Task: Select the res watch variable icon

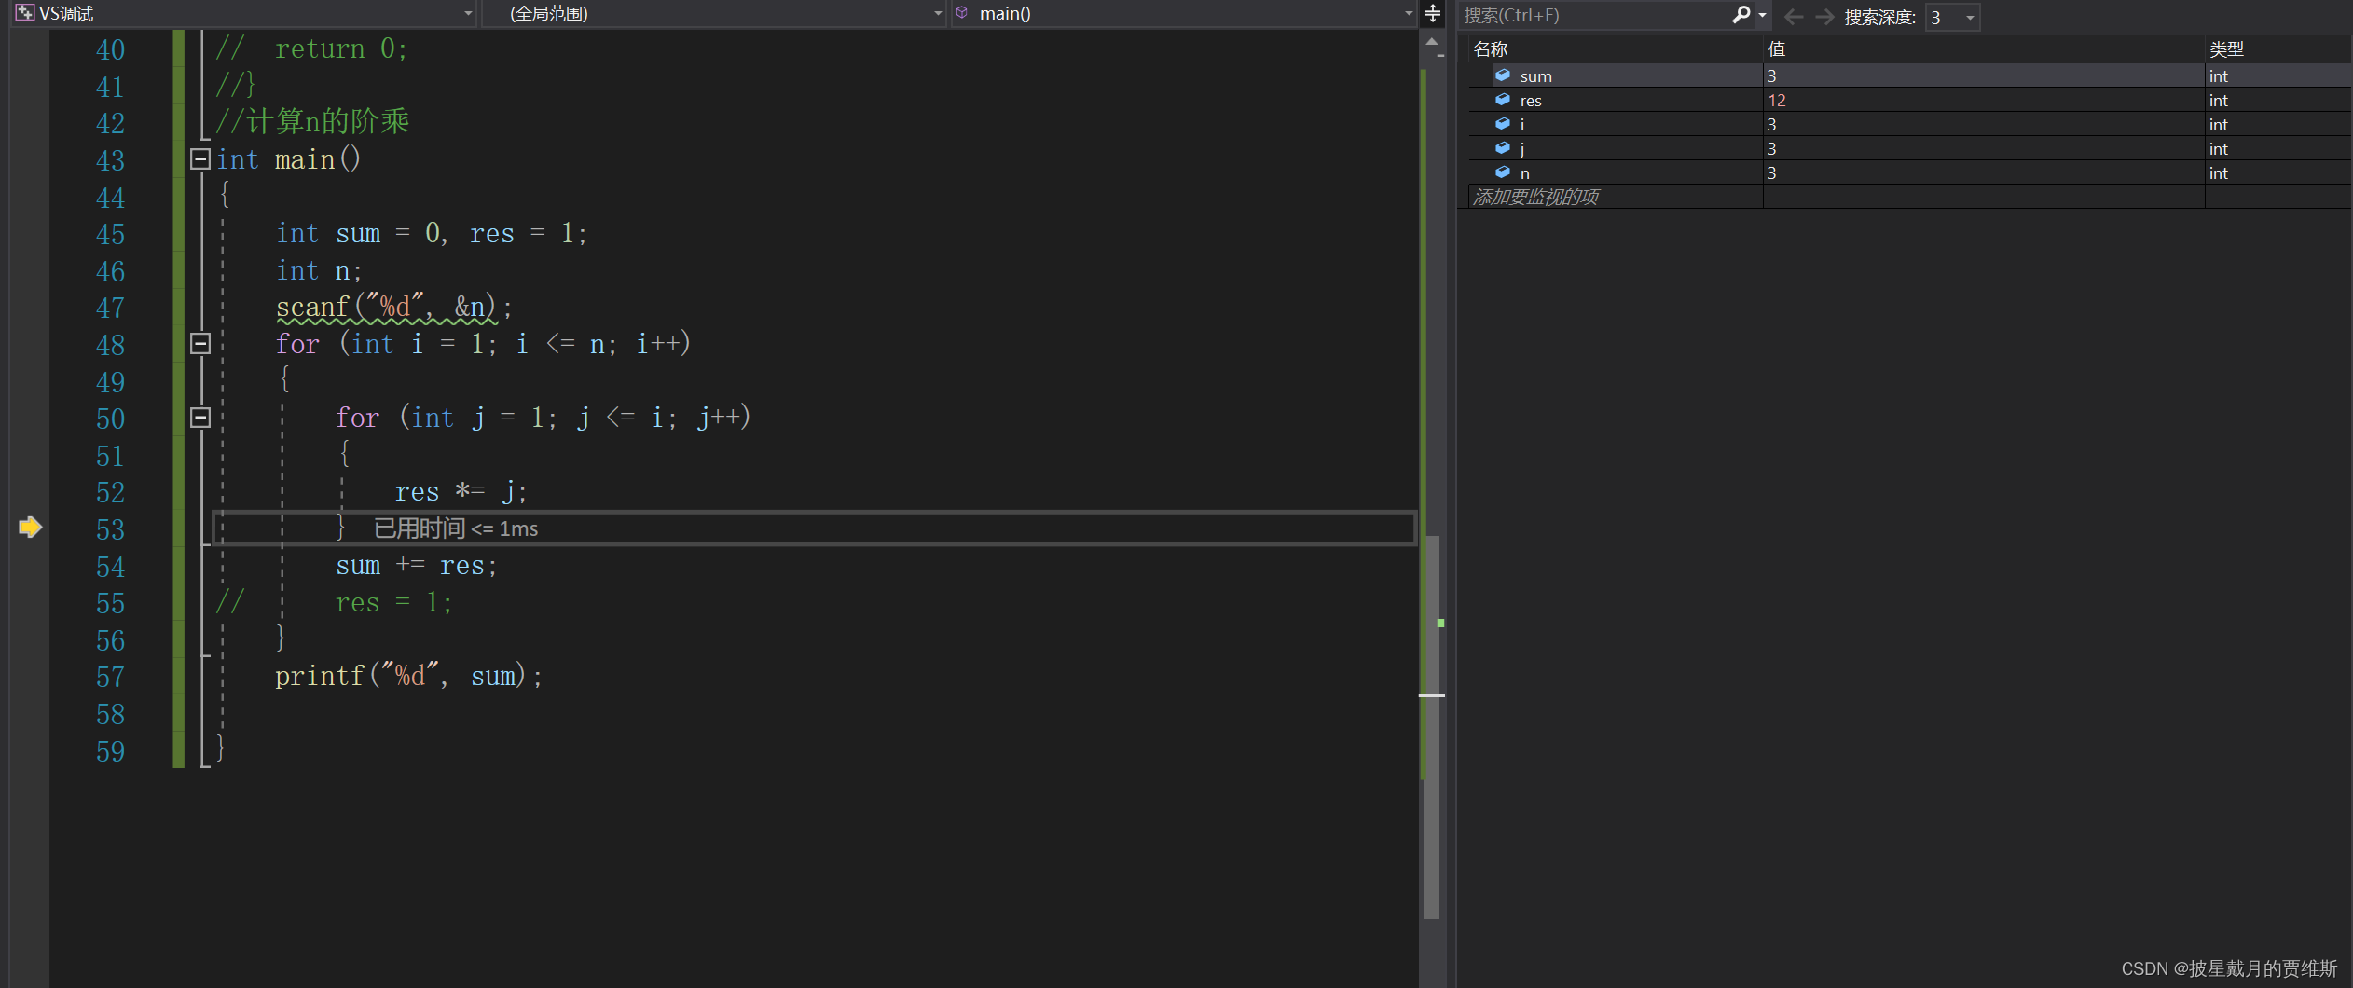Action: click(1503, 100)
